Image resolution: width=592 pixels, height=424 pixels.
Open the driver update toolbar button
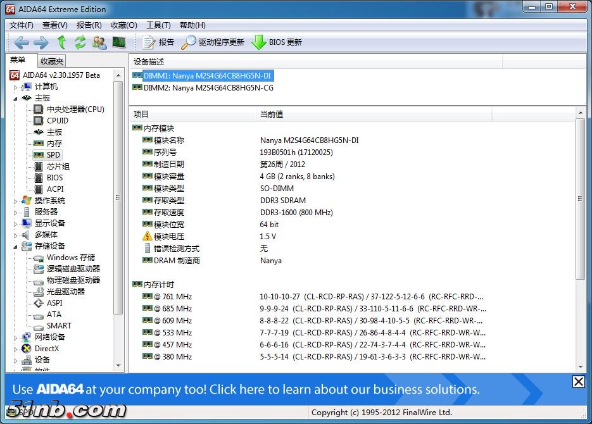coord(213,42)
